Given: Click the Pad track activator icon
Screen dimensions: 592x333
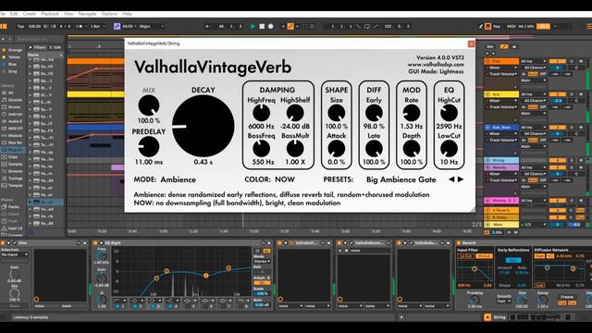Looking at the screenshot, I should (487, 61).
